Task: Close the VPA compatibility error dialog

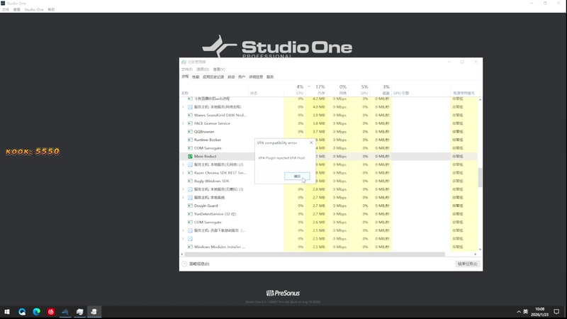Action: 311,143
